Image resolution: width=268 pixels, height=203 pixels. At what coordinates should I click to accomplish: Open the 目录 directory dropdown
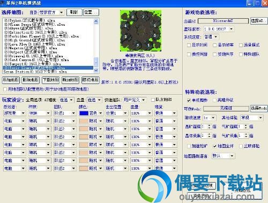tap(51, 12)
